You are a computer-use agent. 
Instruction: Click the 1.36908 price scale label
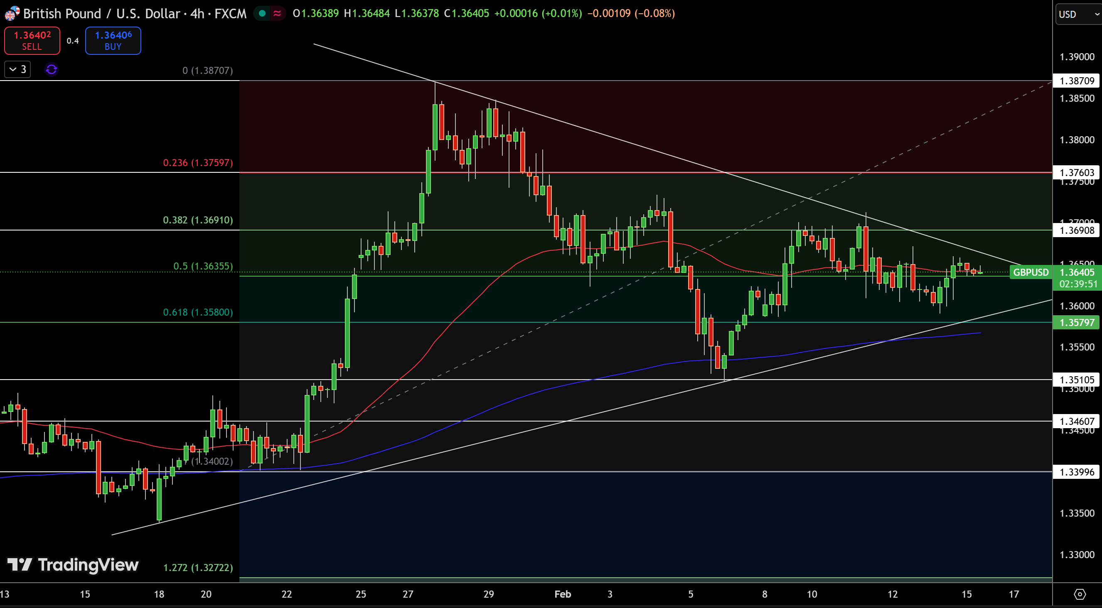click(x=1076, y=230)
